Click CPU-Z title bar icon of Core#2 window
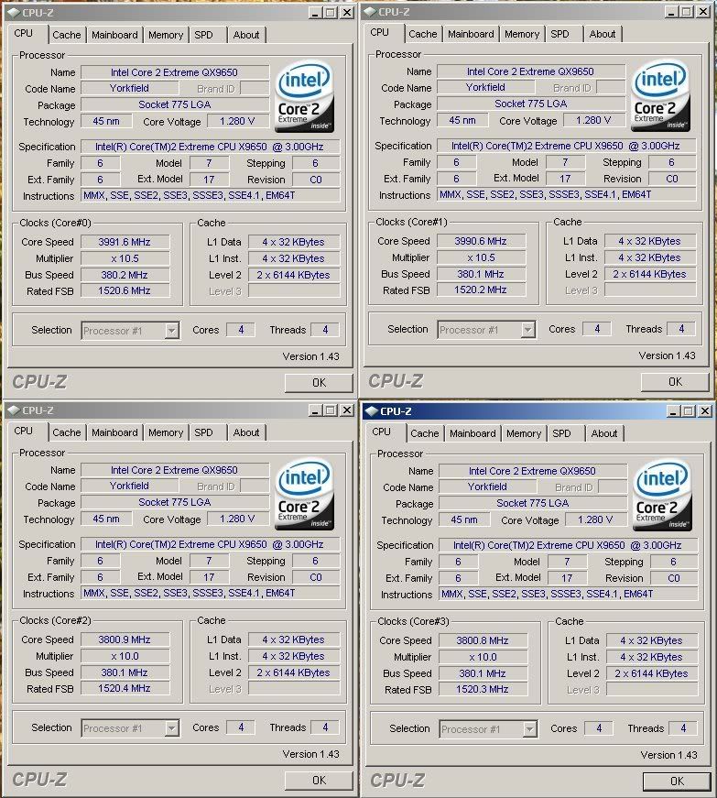717x798 pixels. click(x=14, y=410)
